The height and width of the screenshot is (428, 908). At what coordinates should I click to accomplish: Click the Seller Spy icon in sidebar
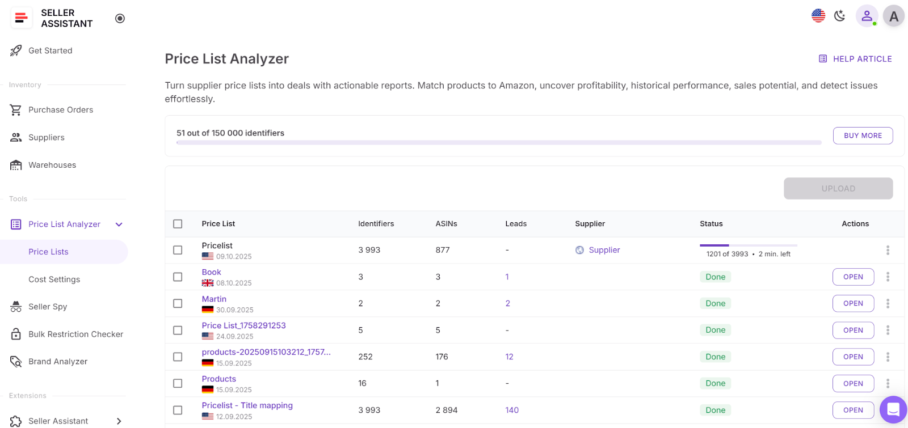tap(16, 307)
